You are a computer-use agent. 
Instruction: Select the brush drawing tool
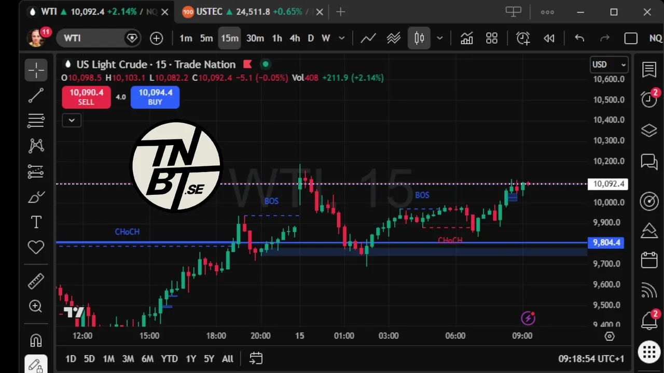[36, 197]
